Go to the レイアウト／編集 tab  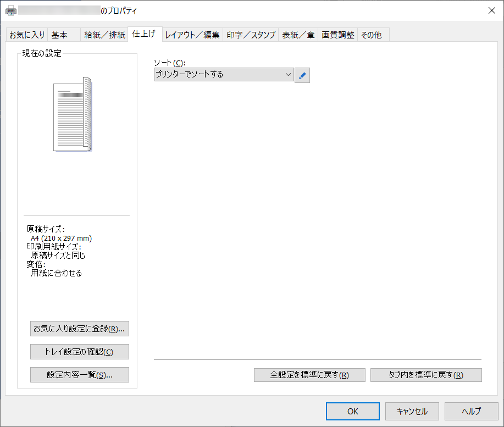[x=192, y=35]
